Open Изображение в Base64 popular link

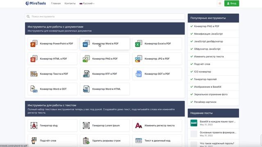pyautogui.click(x=208, y=87)
